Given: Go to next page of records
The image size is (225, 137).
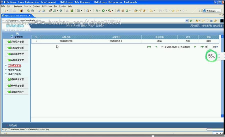Looking at the screenshot, I should click(195, 47).
